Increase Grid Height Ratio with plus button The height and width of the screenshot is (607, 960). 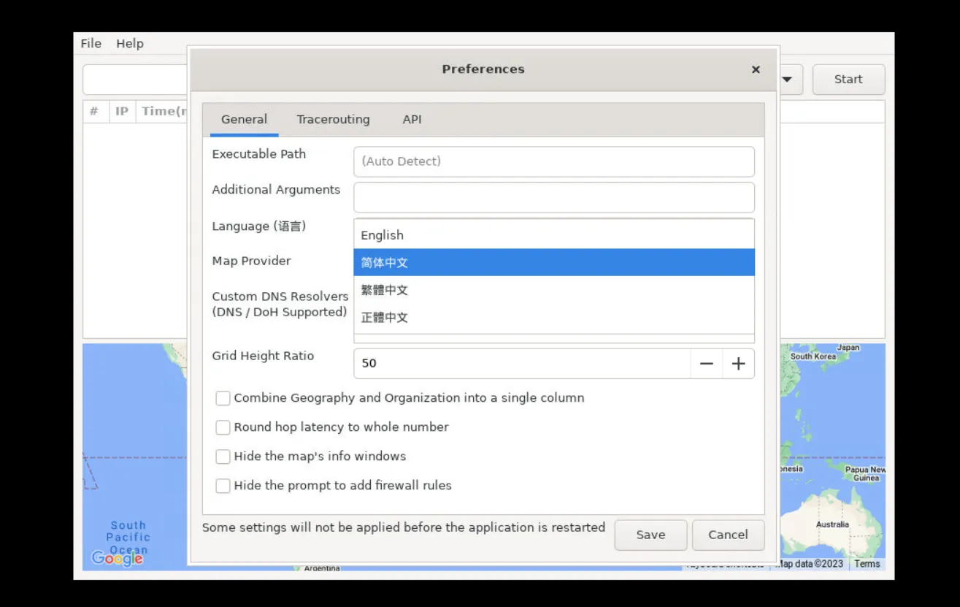(738, 364)
